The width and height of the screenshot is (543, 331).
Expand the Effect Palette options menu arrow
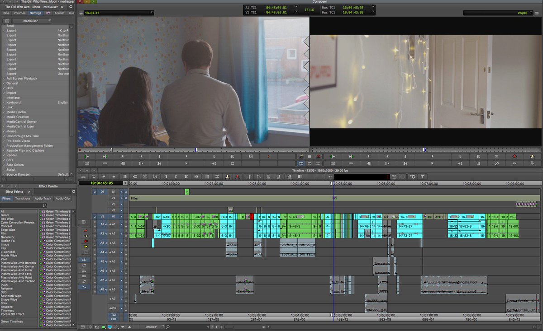click(73, 191)
